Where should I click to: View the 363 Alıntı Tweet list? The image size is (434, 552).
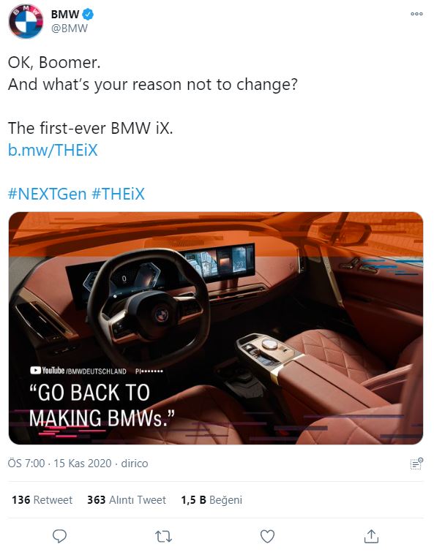[x=127, y=500]
